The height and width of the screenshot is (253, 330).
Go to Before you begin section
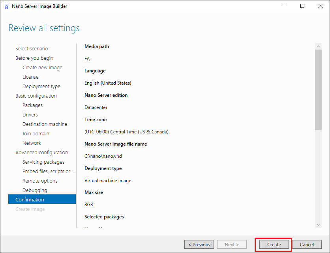click(x=34, y=58)
